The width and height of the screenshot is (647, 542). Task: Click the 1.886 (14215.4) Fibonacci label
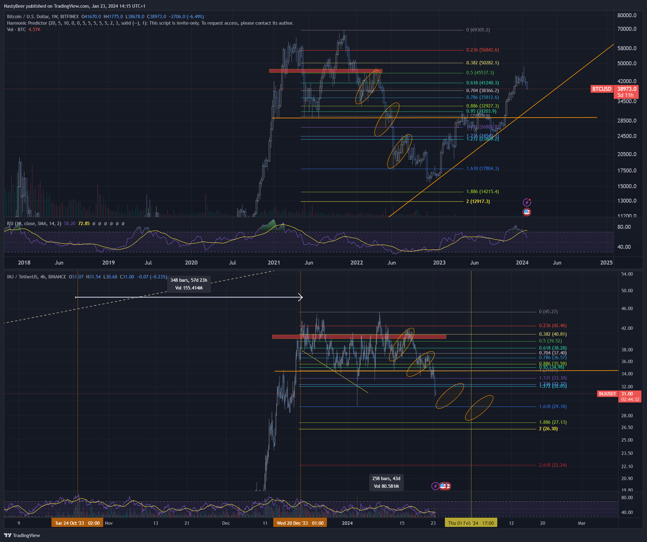[482, 192]
